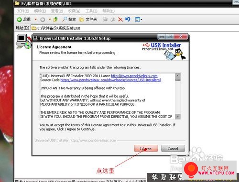239x182 pixels.
Task: Open the Views dropdown in Explorer toolbar
Action: (139, 20)
